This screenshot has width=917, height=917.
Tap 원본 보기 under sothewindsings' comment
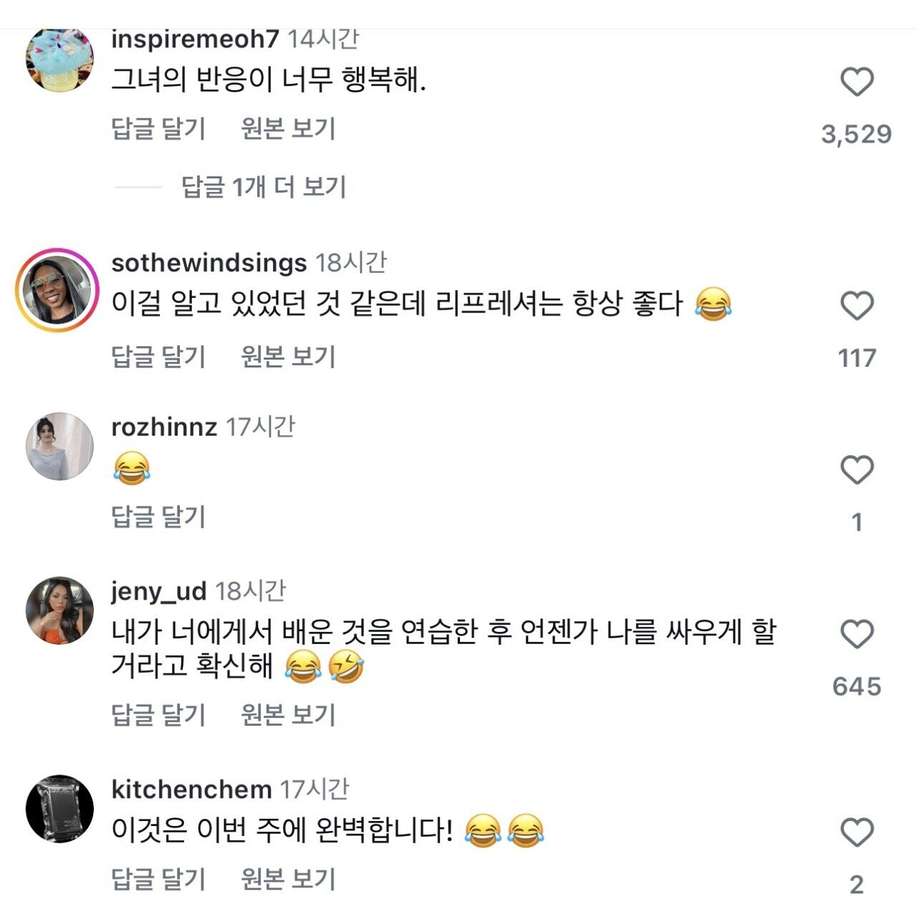[x=288, y=356]
